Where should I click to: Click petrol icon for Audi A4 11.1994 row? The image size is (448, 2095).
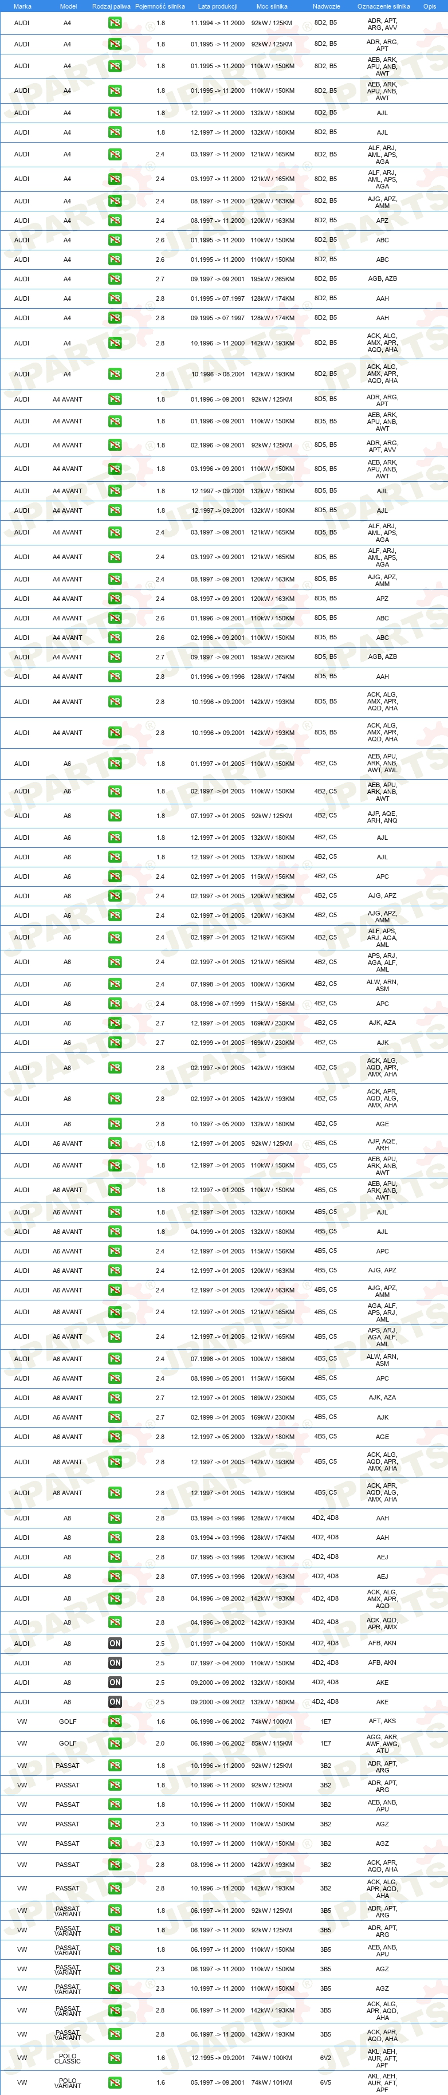[x=115, y=23]
